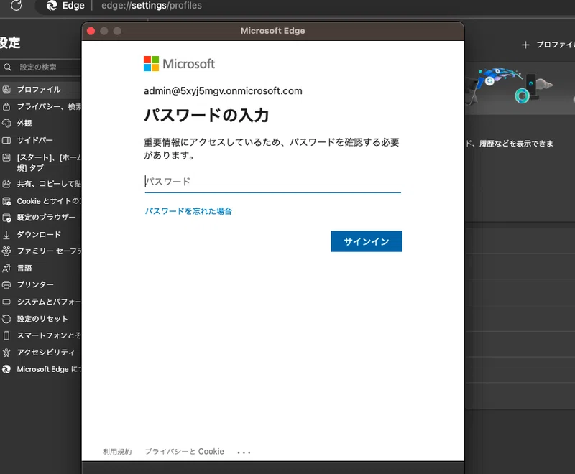575x474 pixels.
Task: Click the パスワードの入力 heading
Action: [x=206, y=116]
